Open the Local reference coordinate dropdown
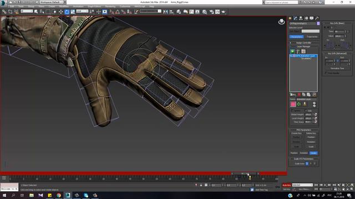Screen dimensions: 355x199 tap(82, 11)
